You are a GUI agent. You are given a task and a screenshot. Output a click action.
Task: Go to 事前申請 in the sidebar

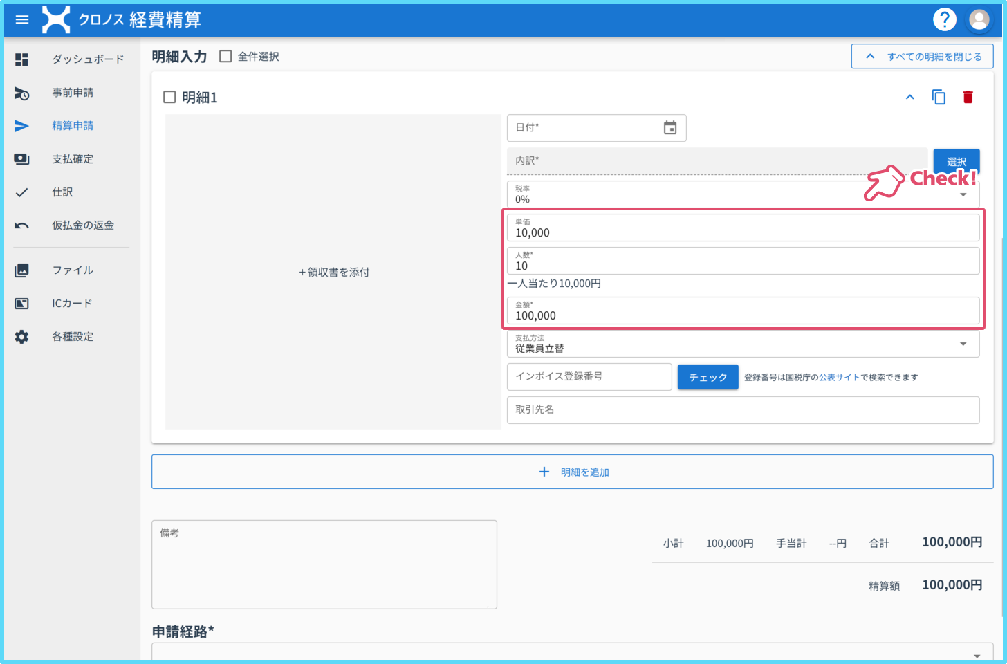pos(72,93)
